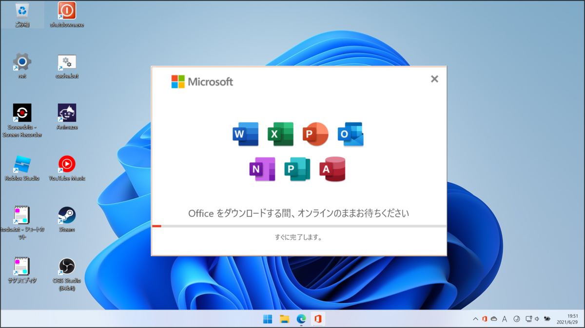Select the shutdown.exe desktop shortcut
Screen dimensions: 585x328
click(x=67, y=15)
